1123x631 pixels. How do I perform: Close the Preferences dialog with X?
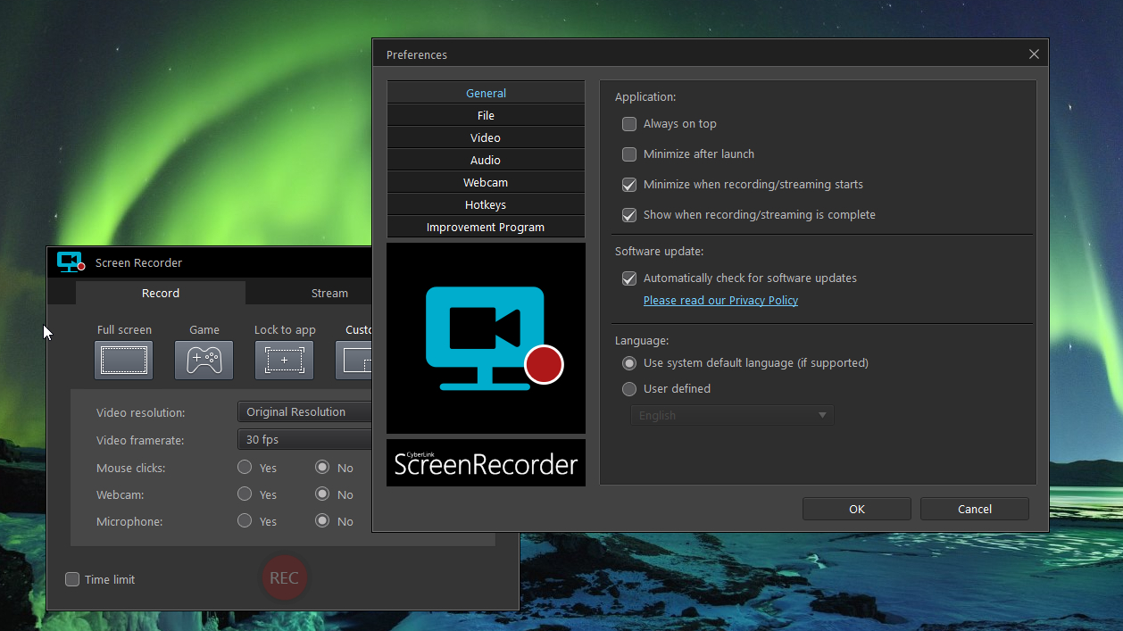pos(1034,54)
